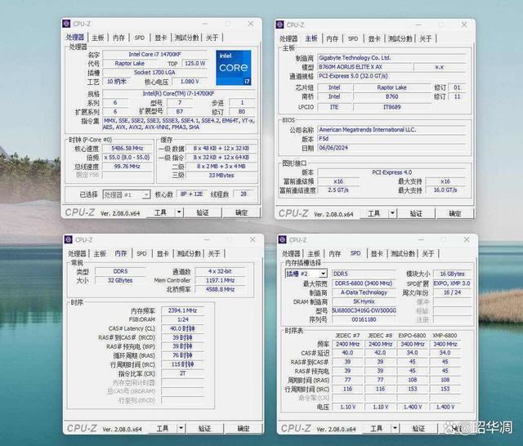
Task: Switch to 测试分数 tab in the memory window
Action: tap(189, 254)
